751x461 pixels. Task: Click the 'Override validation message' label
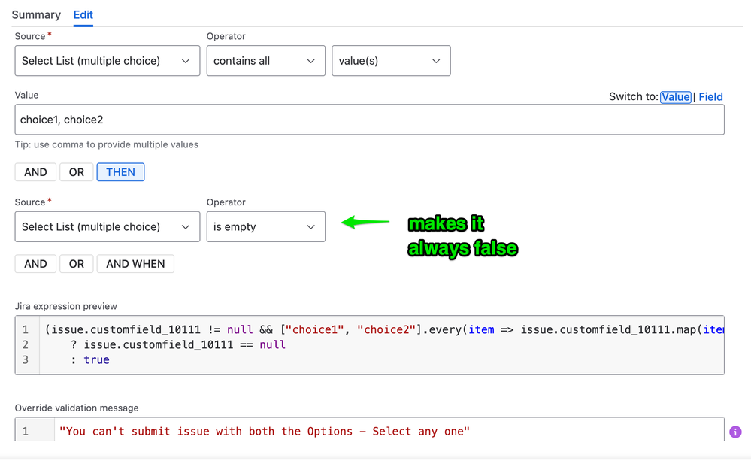tap(77, 408)
